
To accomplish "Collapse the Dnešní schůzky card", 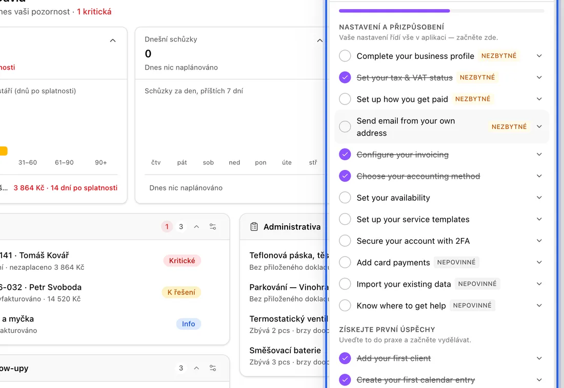I will (320, 40).
